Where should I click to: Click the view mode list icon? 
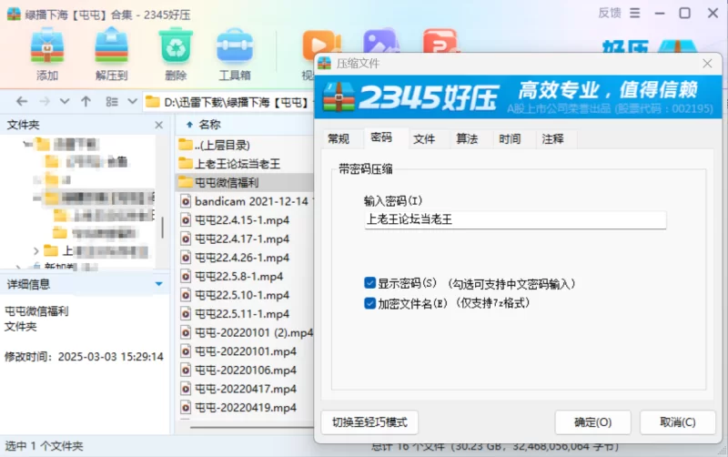point(112,101)
